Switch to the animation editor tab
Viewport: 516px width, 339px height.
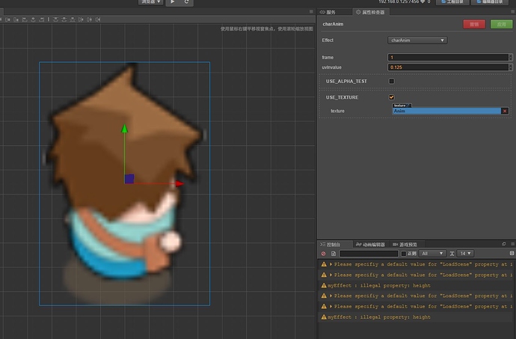tap(369, 244)
